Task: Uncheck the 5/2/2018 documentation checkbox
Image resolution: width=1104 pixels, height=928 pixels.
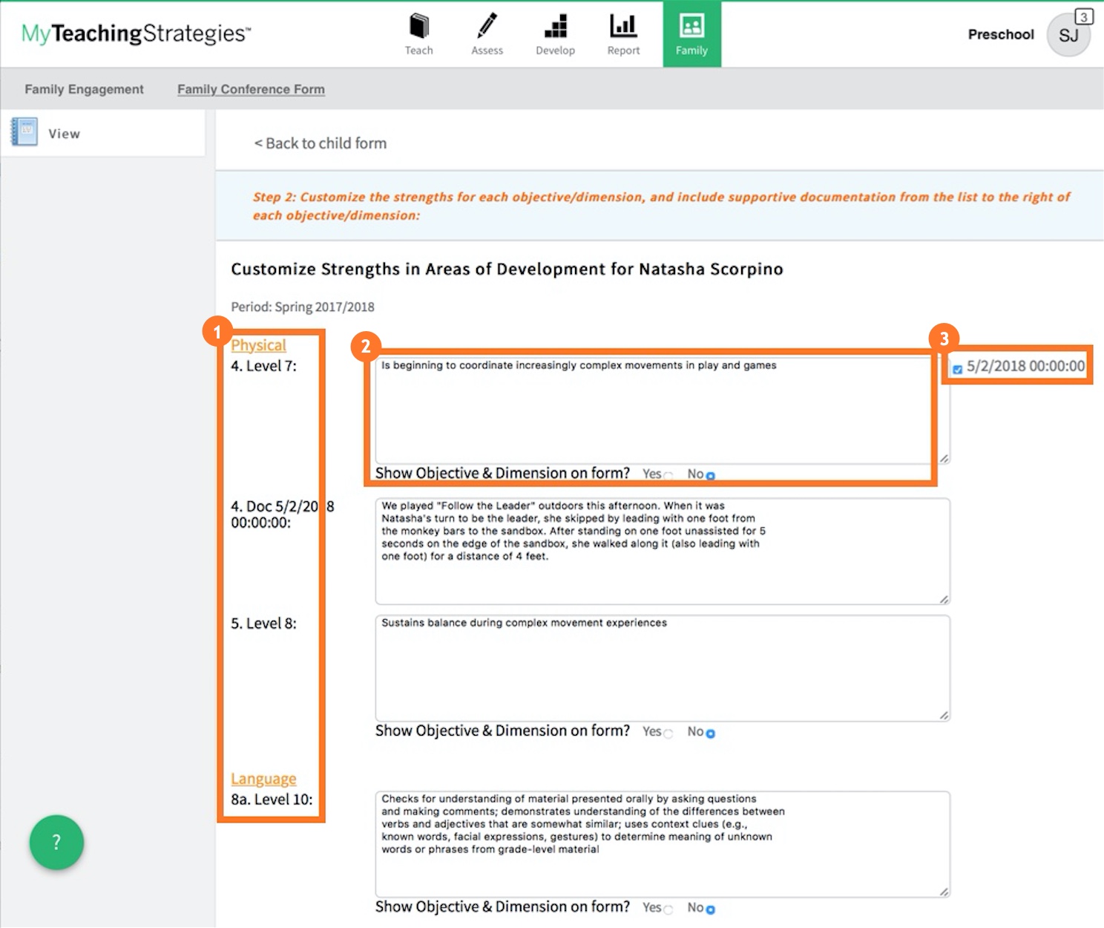Action: tap(956, 366)
